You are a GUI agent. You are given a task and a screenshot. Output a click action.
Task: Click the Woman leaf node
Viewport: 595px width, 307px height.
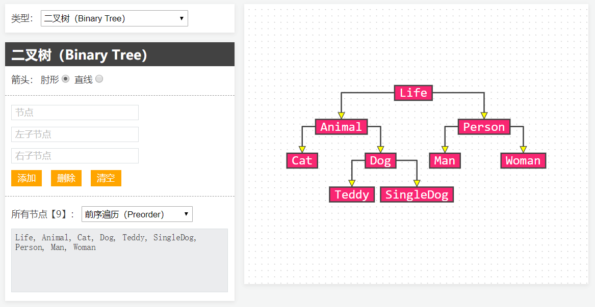[523, 161]
